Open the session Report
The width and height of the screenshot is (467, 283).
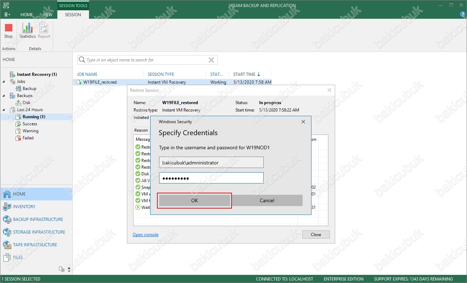point(44,31)
